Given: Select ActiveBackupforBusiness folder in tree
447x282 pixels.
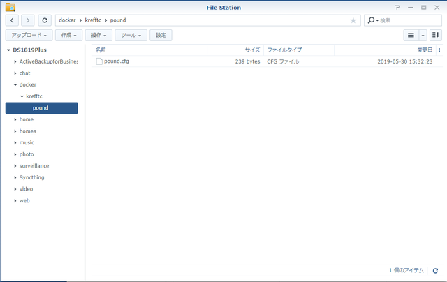Looking at the screenshot, I should pos(48,61).
